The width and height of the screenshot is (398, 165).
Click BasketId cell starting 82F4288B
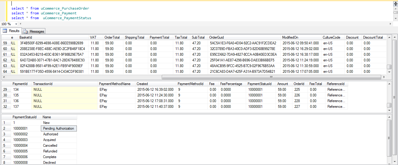coord(53,66)
